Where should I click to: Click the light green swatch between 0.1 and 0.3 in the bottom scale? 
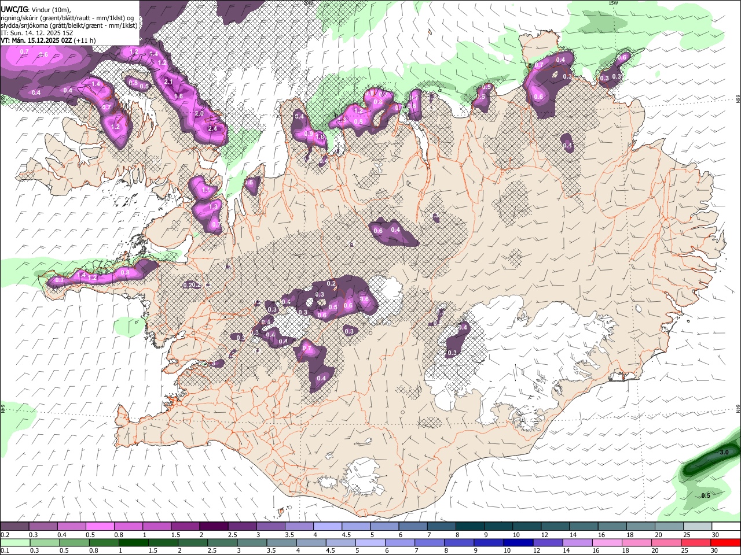coord(14,542)
